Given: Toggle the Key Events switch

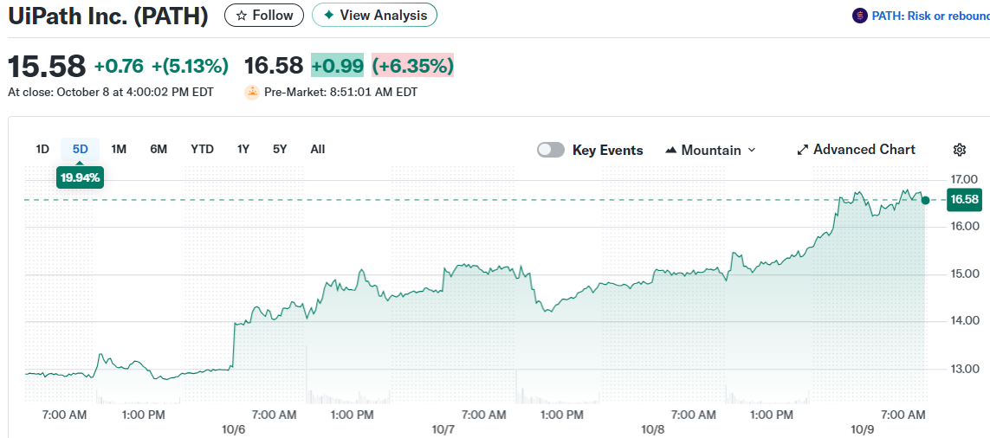Looking at the screenshot, I should click(x=551, y=150).
